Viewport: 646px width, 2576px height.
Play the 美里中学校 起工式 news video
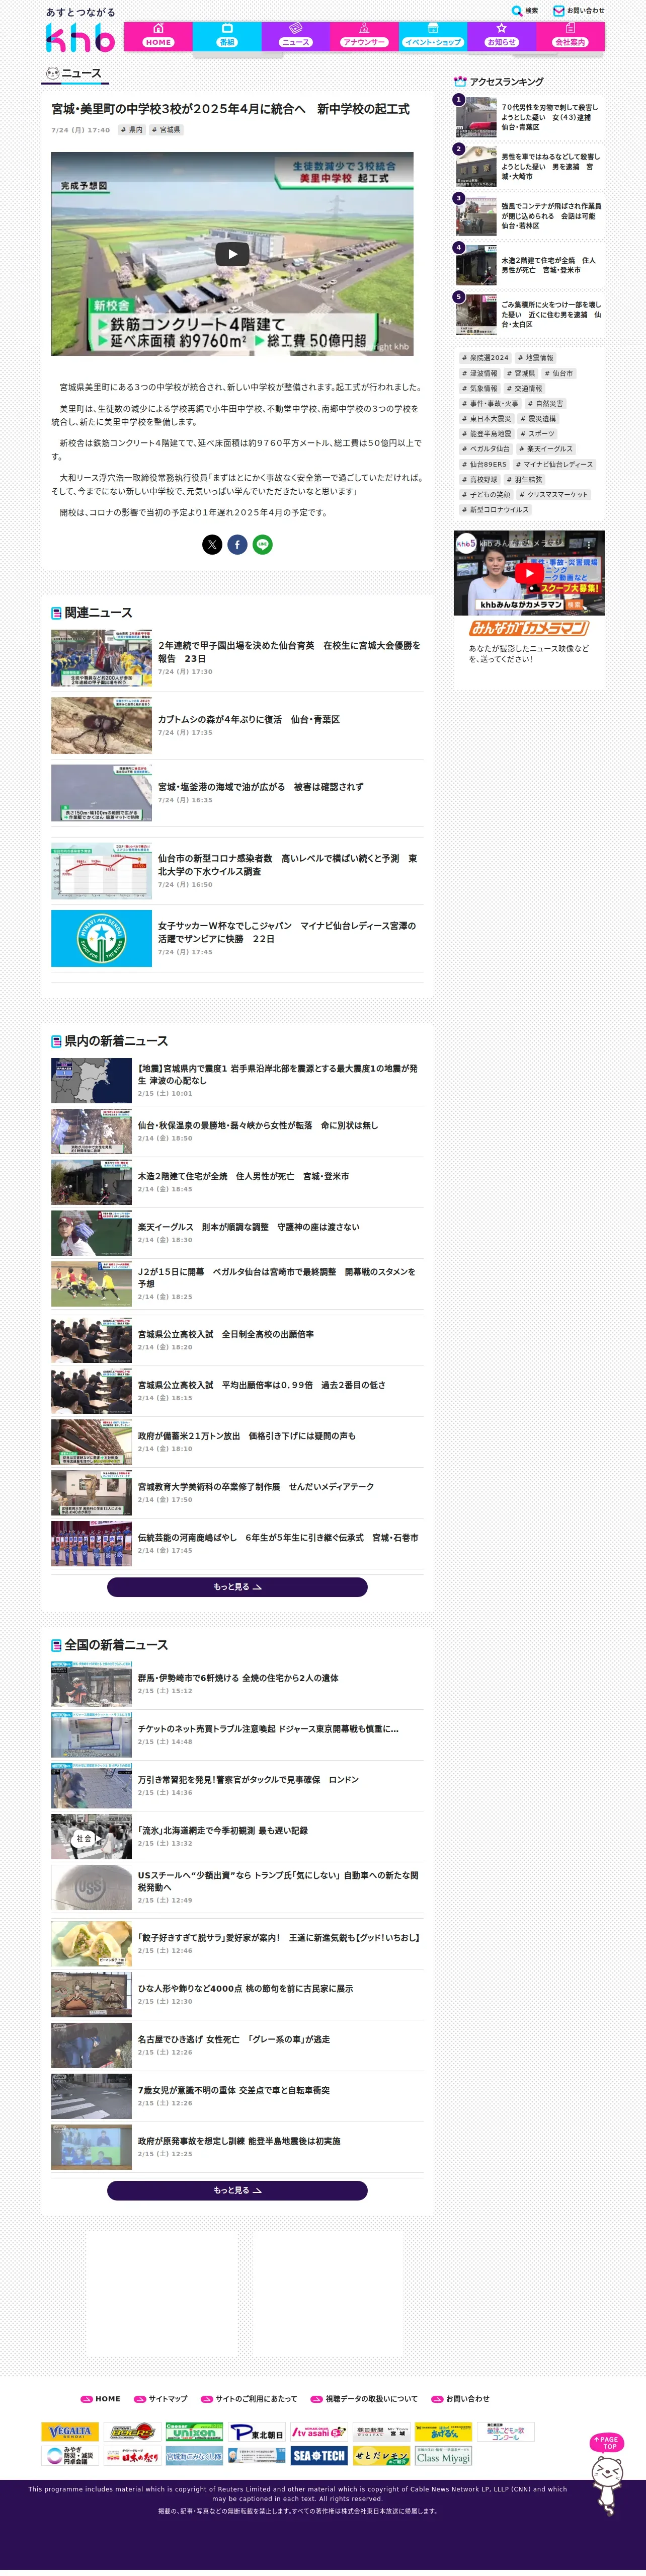pyautogui.click(x=232, y=254)
